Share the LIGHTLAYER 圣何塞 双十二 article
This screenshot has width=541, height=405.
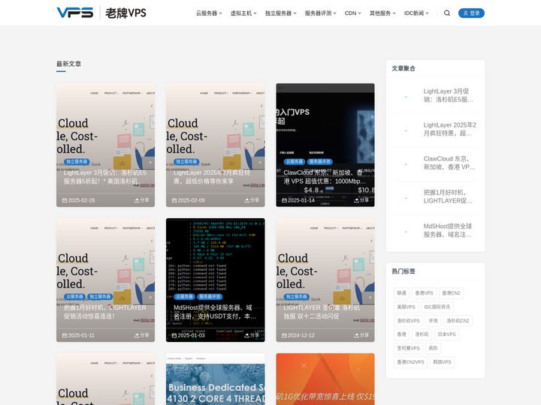point(361,335)
